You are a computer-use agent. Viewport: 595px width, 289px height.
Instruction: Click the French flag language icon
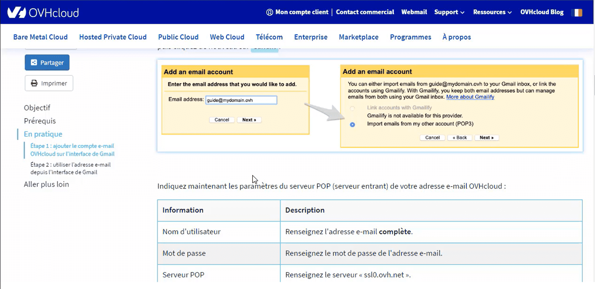click(x=577, y=12)
